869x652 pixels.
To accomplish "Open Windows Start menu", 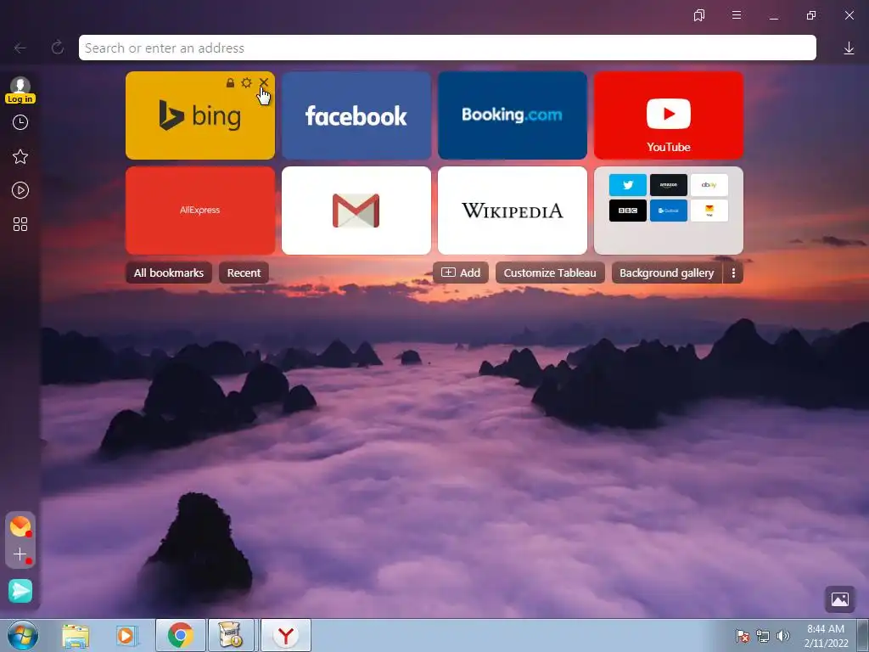I will pos(23,635).
